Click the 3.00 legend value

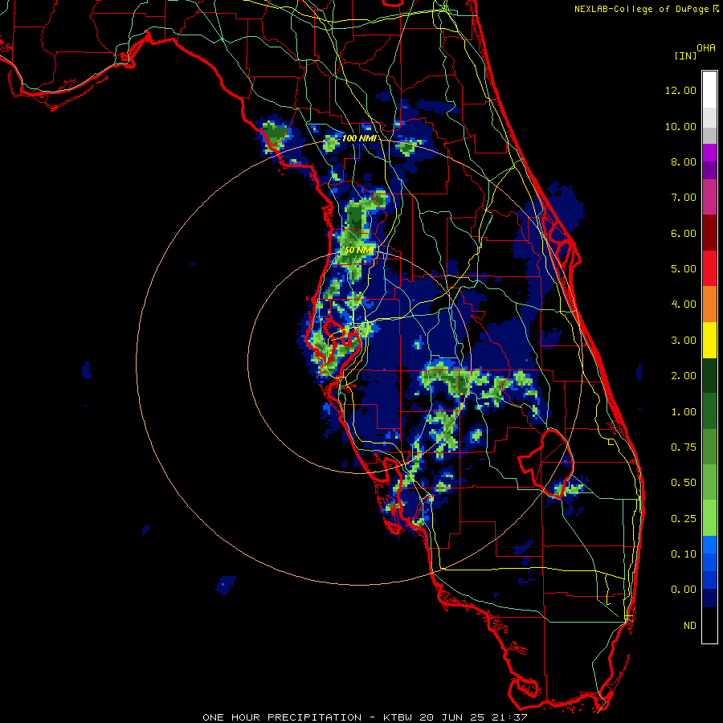tap(684, 341)
